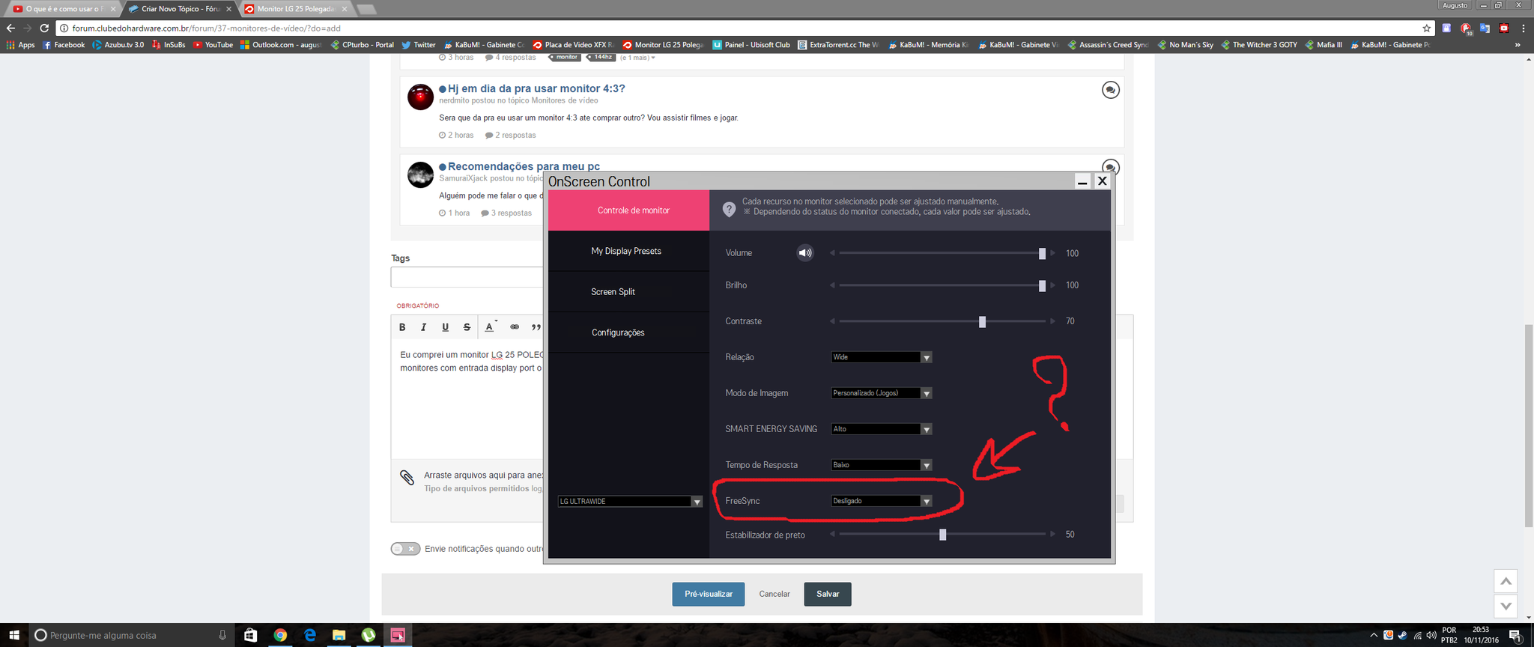This screenshot has width=1534, height=647.
Task: Click the Brilho slider handle
Action: 1042,286
